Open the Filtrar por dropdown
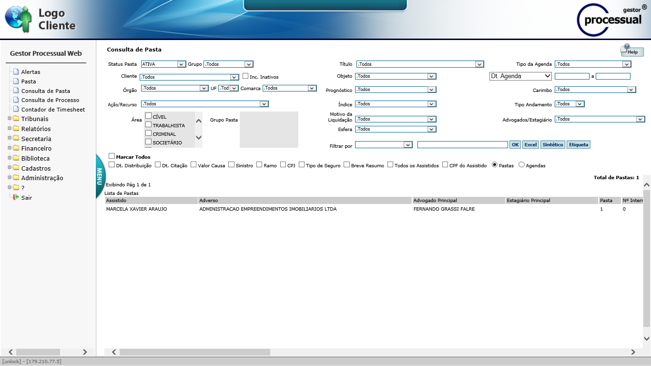 [x=384, y=145]
